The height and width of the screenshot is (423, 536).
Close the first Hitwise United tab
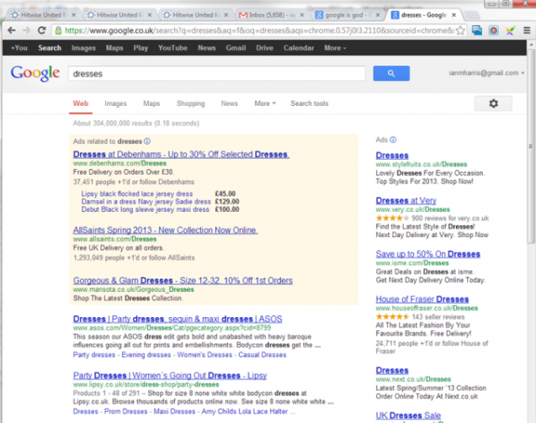coord(73,15)
